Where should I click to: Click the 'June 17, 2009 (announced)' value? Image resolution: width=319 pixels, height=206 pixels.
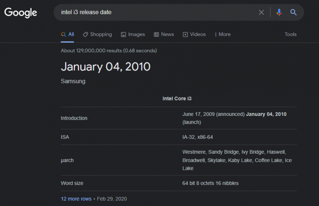213,114
